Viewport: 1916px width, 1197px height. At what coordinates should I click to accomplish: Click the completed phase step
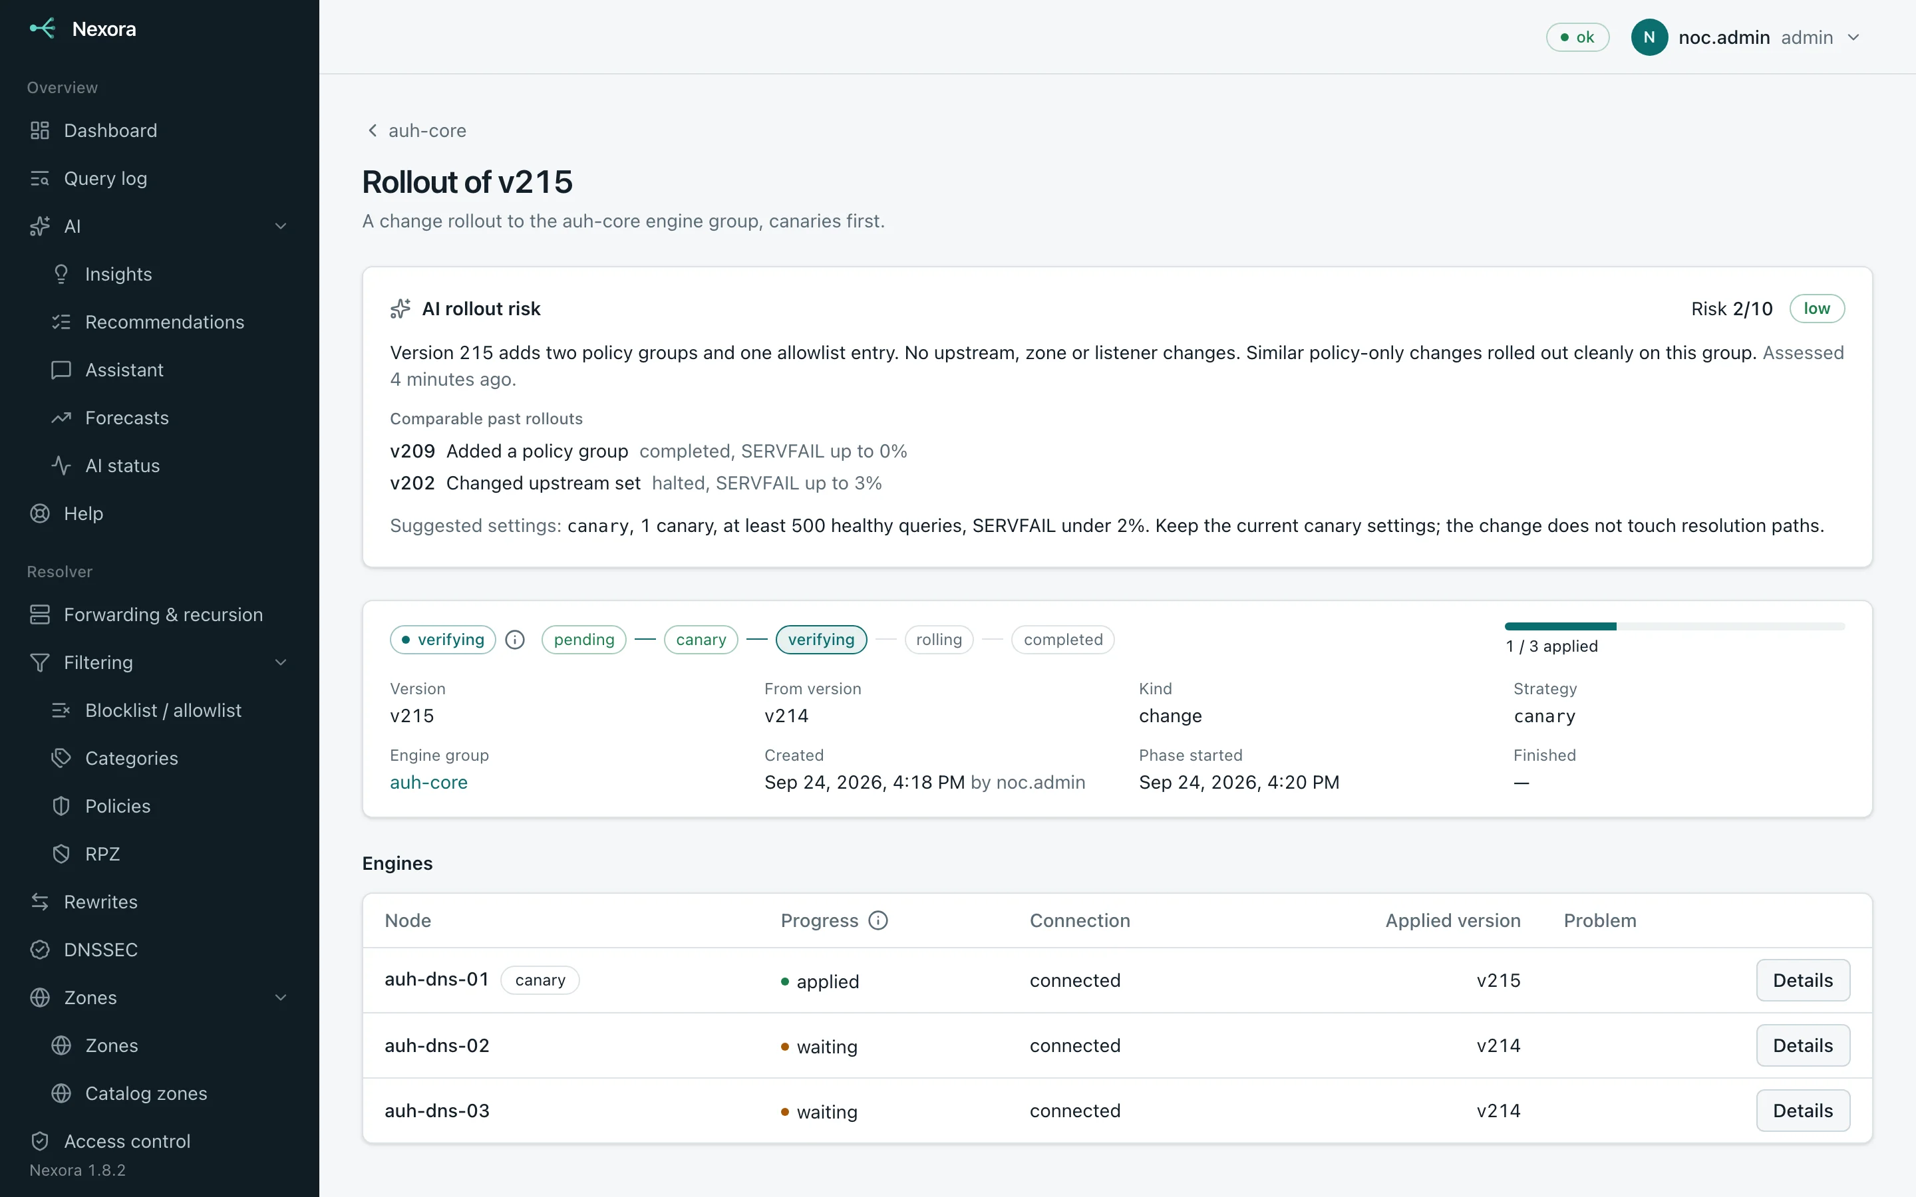pos(1062,640)
